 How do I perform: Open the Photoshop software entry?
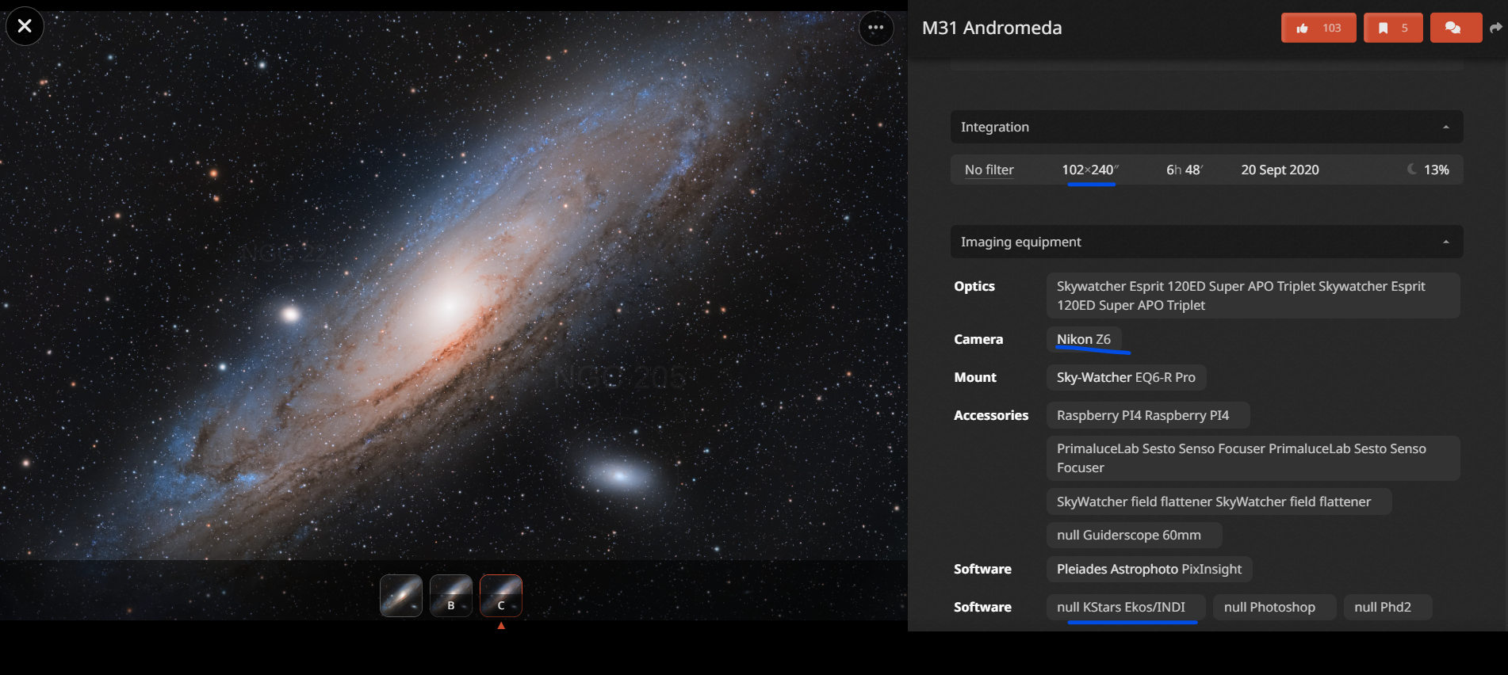click(x=1274, y=607)
